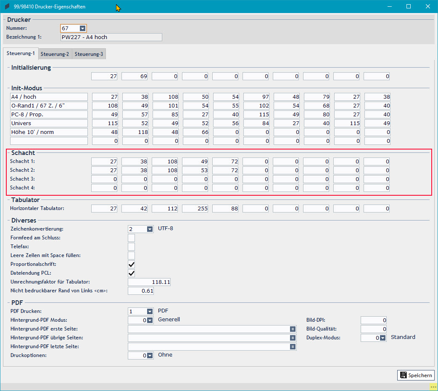Image resolution: width=438 pixels, height=391 pixels.
Task: Open the browse icon for Hintergrund-PDF letzte Seite
Action: [x=293, y=347]
